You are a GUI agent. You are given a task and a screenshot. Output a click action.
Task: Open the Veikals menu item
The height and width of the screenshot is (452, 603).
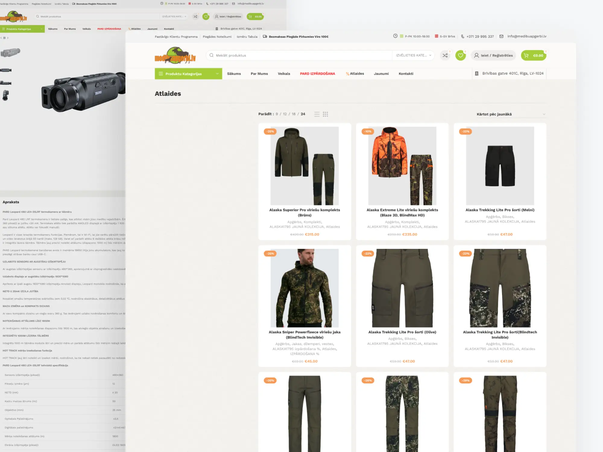pos(284,74)
